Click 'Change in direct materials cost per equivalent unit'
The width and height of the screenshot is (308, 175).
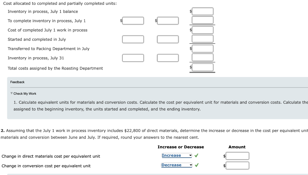pyautogui.click(x=51, y=156)
